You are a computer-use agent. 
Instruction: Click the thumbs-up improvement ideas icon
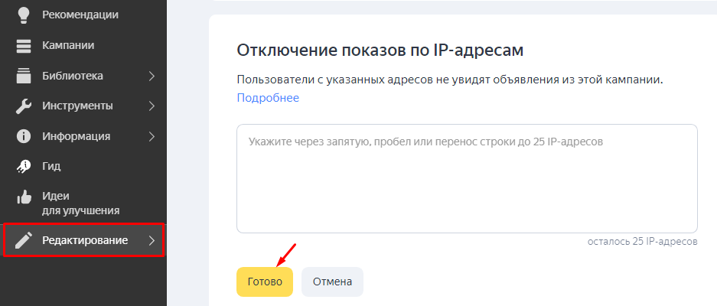click(23, 198)
